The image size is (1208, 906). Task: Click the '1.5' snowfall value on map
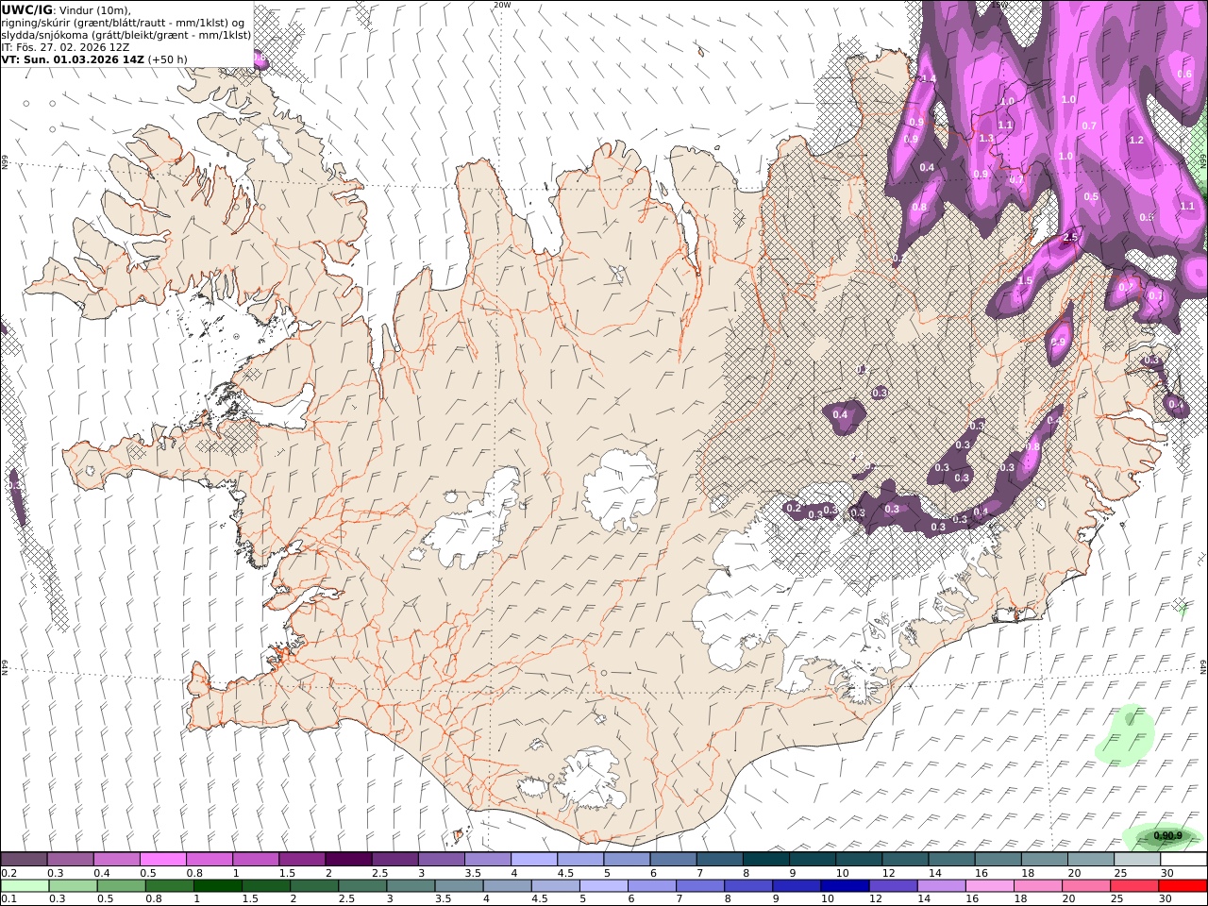click(1025, 280)
